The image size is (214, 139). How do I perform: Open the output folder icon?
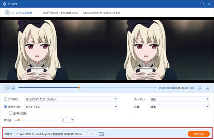pyautogui.click(x=101, y=134)
